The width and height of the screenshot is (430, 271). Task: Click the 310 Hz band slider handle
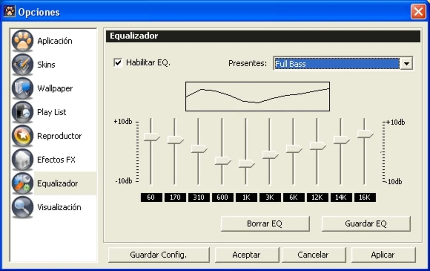(199, 149)
